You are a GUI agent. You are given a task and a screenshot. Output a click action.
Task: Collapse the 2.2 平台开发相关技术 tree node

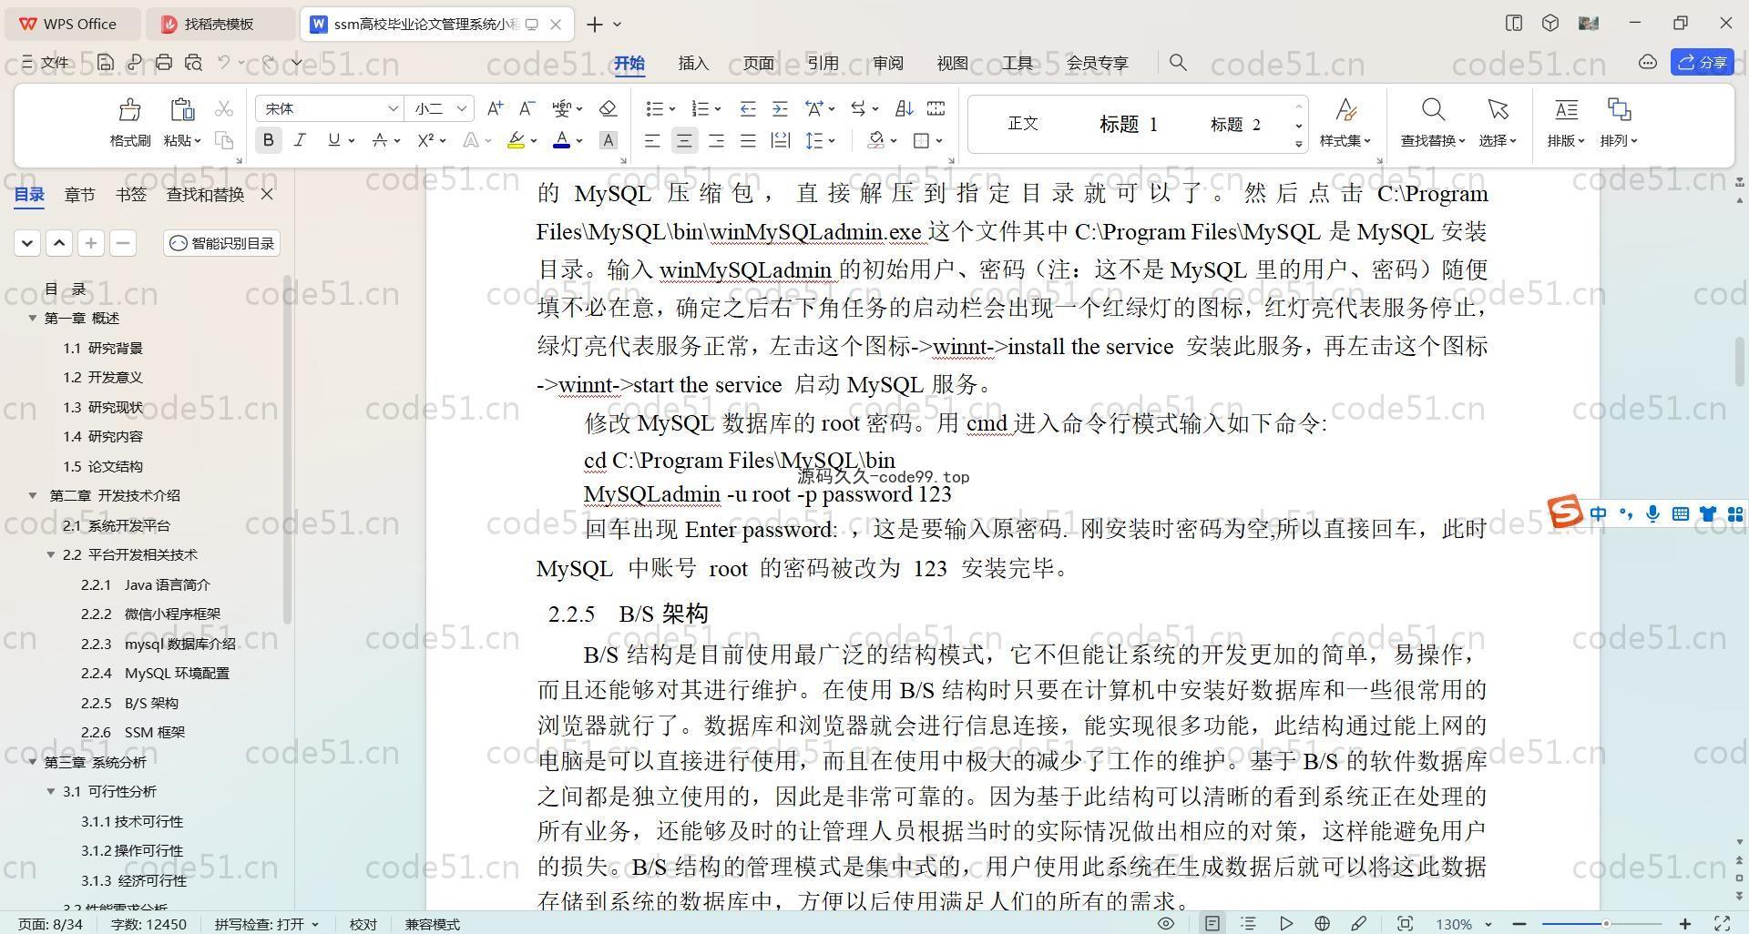51,554
